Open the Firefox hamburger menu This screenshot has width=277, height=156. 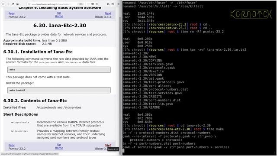pyautogui.click(x=118, y=4)
